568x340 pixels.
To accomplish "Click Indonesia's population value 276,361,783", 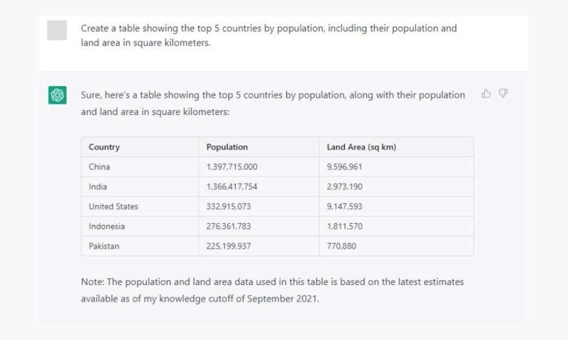I will [229, 226].
